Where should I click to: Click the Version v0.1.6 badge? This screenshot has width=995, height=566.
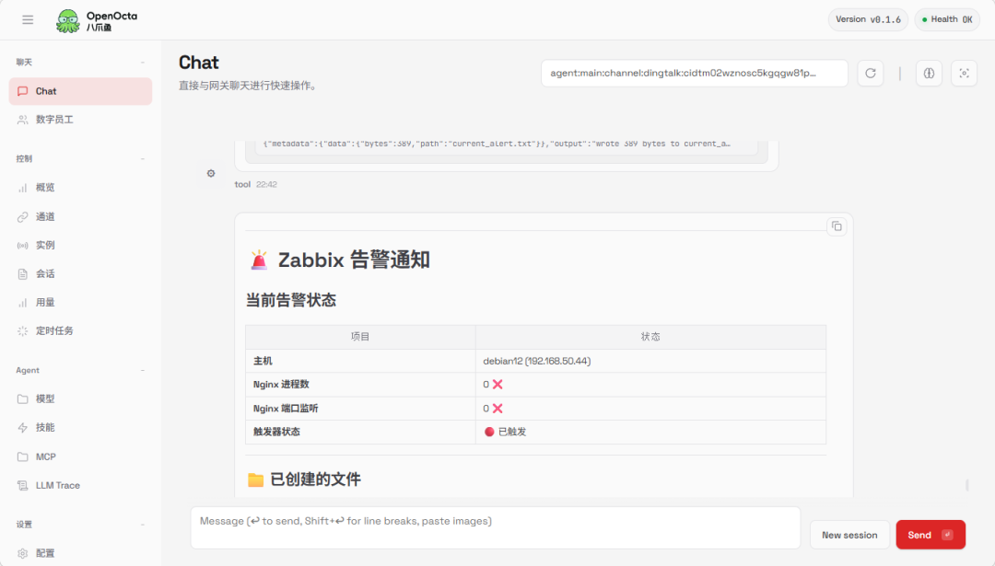(x=868, y=19)
